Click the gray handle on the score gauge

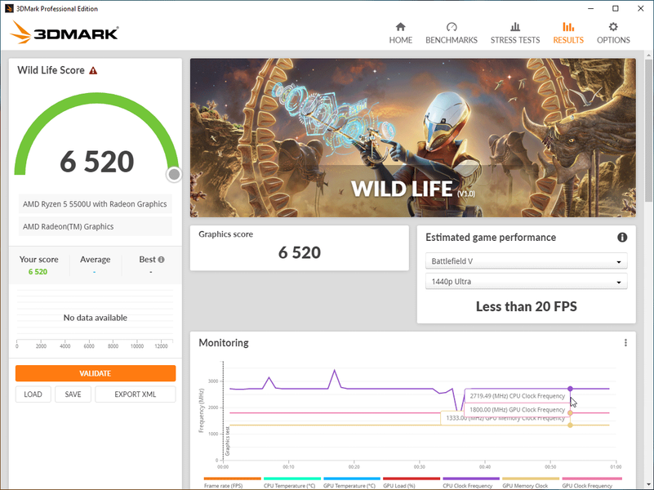click(174, 174)
